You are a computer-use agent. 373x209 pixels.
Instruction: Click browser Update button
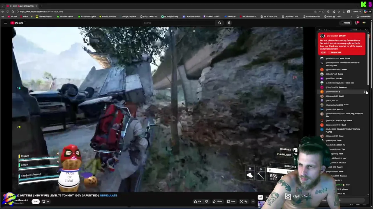point(357,12)
